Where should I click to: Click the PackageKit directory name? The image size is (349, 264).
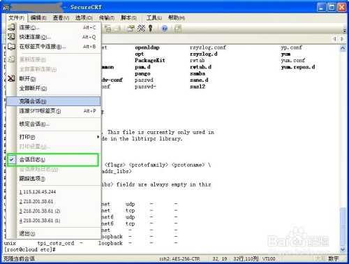(150, 60)
